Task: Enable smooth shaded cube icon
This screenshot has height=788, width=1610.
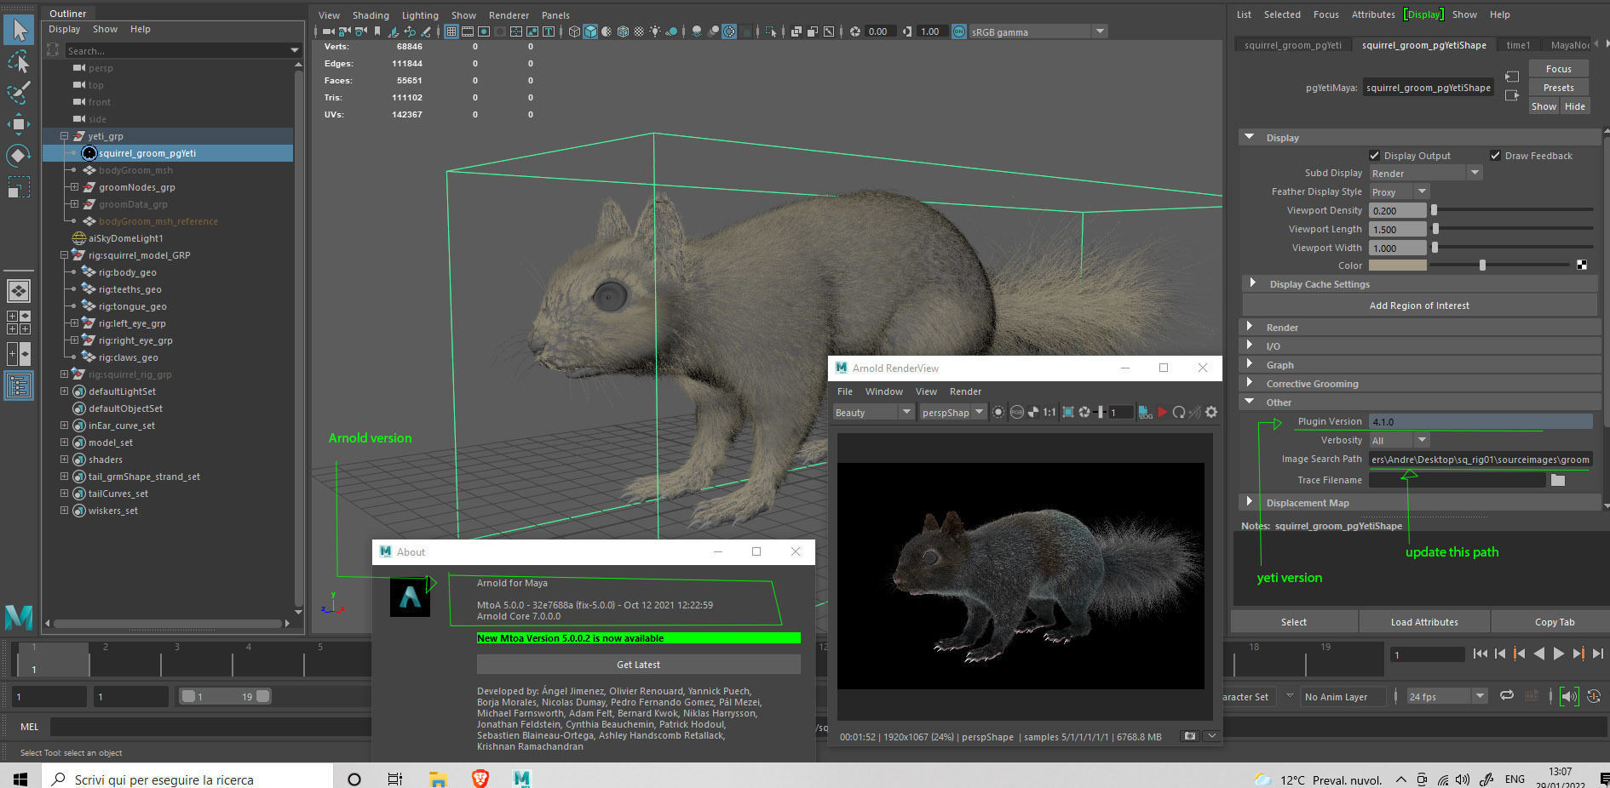Action: (590, 31)
